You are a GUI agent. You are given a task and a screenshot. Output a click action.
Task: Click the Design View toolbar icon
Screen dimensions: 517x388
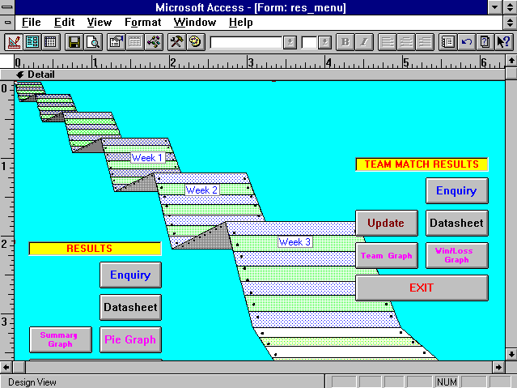click(14, 41)
